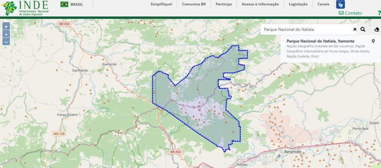
Task: Zoom in on the map
Action: (6, 26)
